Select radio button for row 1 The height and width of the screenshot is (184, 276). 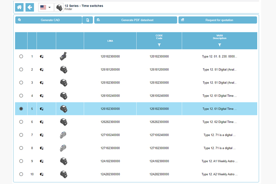click(21, 56)
